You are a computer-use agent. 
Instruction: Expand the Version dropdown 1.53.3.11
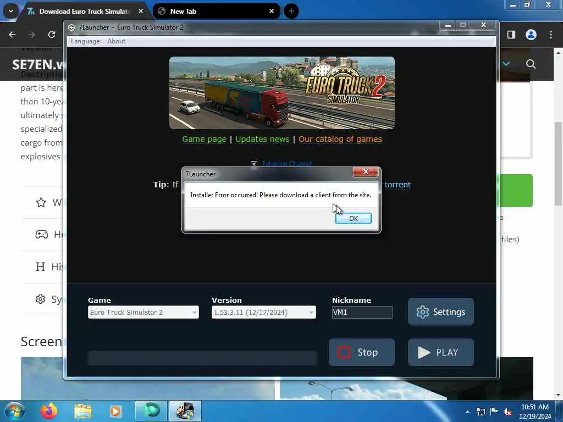click(263, 312)
